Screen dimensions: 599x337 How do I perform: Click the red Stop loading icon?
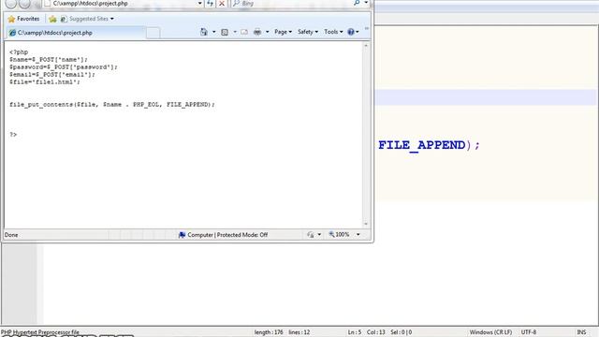coord(222,4)
